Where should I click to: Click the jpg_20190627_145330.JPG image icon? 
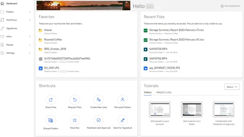coord(146,68)
